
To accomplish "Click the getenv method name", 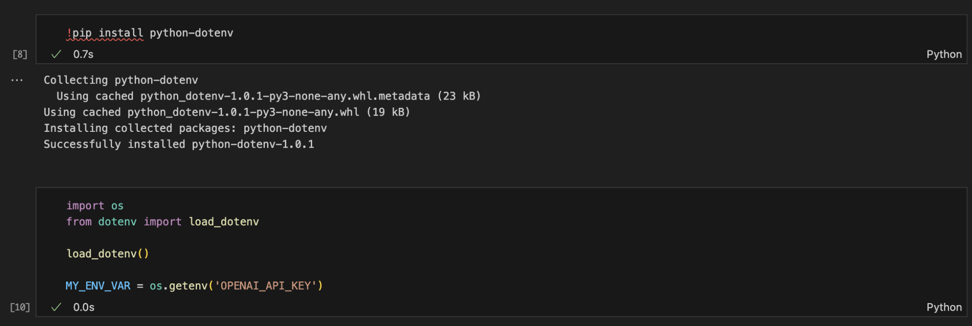I will pos(188,286).
